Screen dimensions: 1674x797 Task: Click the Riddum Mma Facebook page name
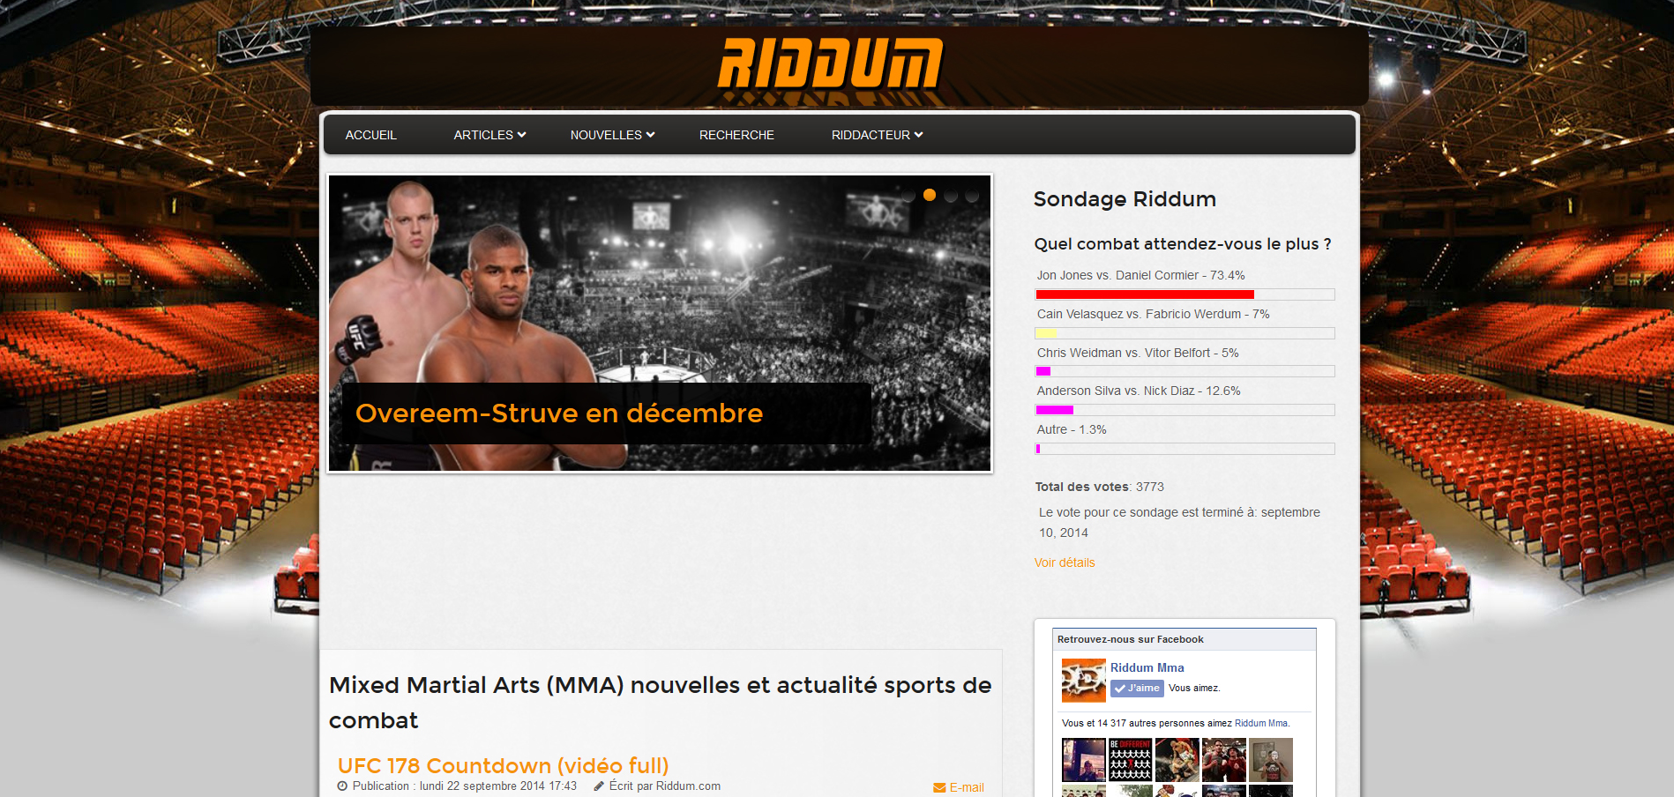tap(1147, 667)
